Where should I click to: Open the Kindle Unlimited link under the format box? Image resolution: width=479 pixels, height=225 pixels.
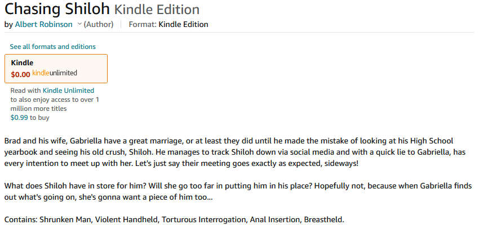(x=68, y=90)
